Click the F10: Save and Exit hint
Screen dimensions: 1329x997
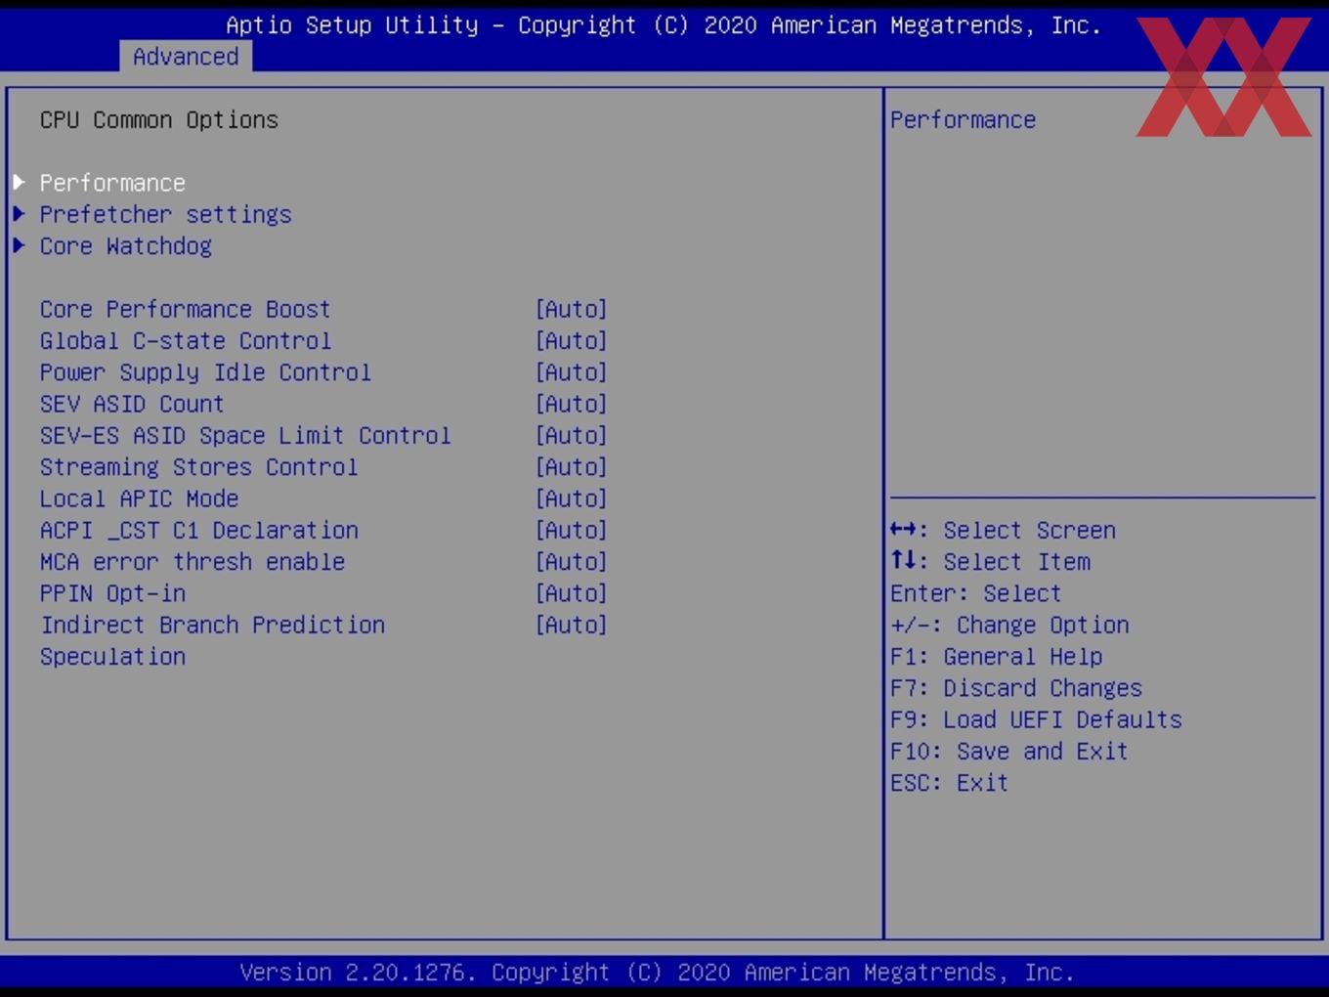pyautogui.click(x=1009, y=751)
